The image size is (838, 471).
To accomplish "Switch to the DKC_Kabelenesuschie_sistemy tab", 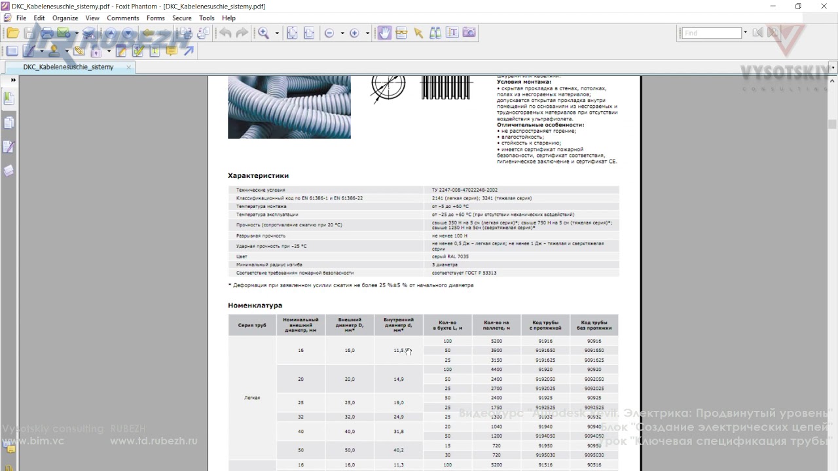I will pos(69,67).
